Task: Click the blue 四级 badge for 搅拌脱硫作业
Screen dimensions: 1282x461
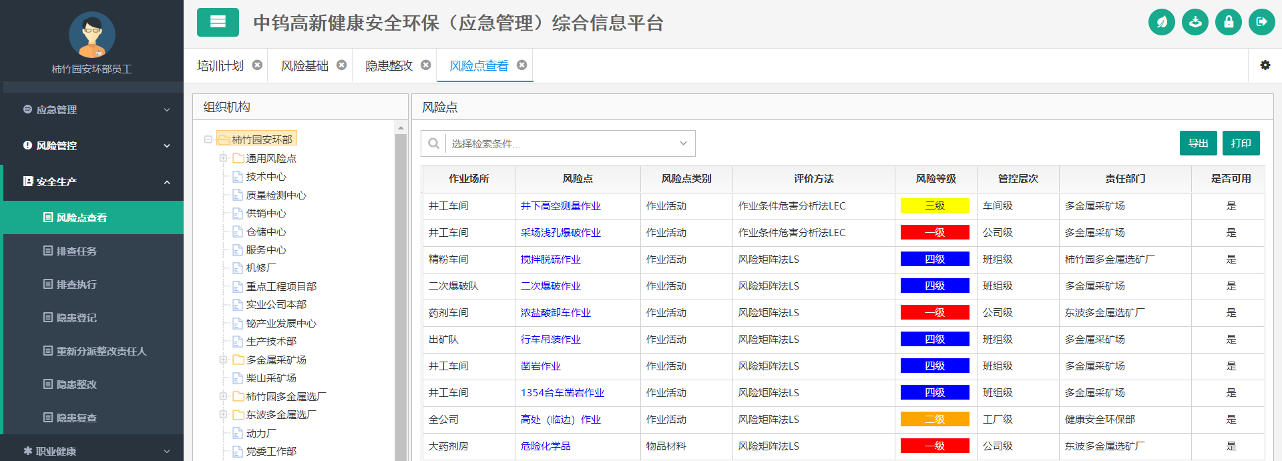Action: click(x=935, y=260)
